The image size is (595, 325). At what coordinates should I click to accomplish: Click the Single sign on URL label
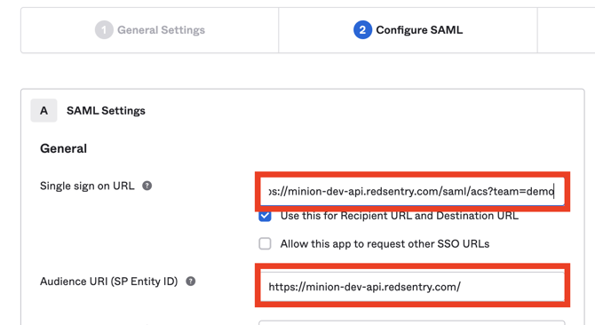87,186
